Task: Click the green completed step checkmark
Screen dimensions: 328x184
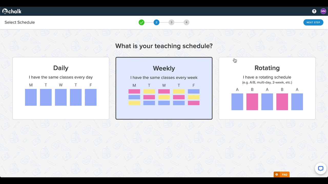Action: coord(141,22)
